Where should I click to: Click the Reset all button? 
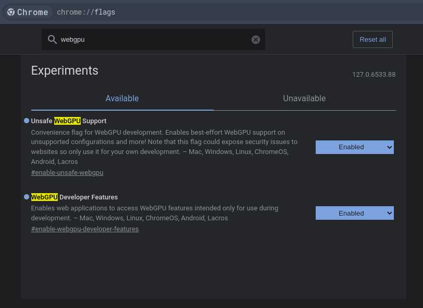[x=372, y=40]
